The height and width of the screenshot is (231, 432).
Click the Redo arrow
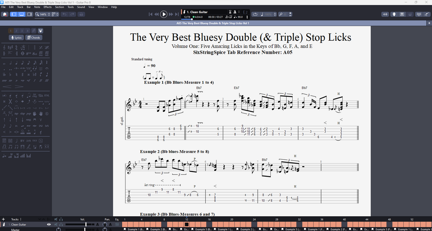coord(72,14)
